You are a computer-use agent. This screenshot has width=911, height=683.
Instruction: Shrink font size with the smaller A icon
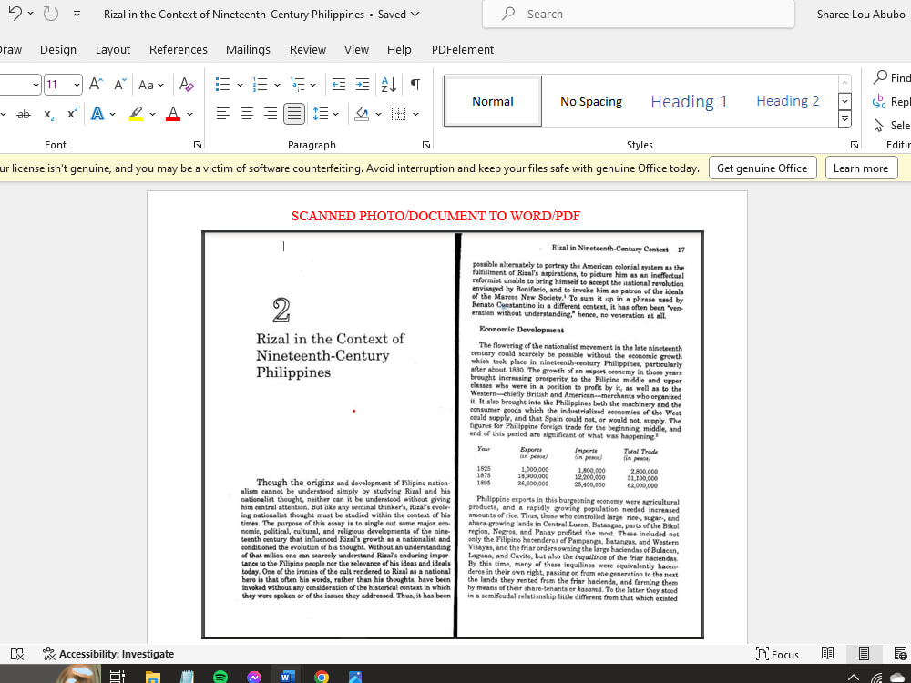point(119,84)
